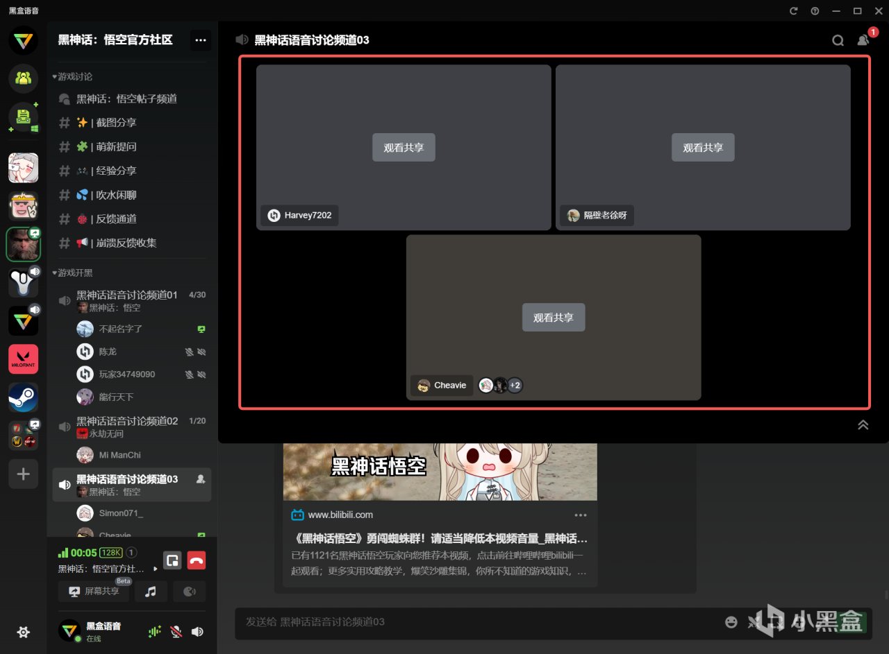Open the server options three-dot menu
This screenshot has width=889, height=654.
[201, 40]
